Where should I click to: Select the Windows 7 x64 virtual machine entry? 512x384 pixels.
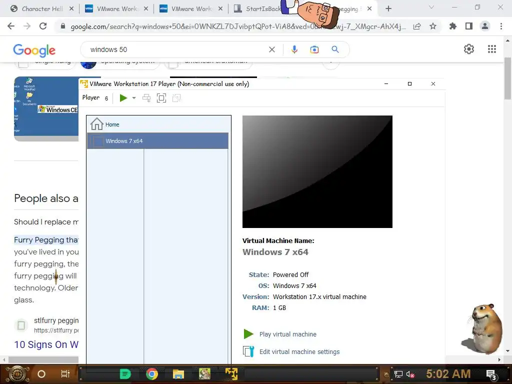tap(157, 141)
